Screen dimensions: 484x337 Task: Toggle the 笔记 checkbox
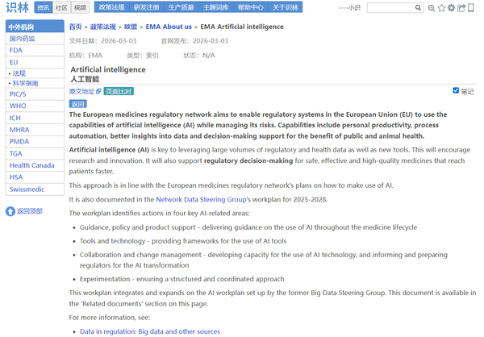click(456, 91)
